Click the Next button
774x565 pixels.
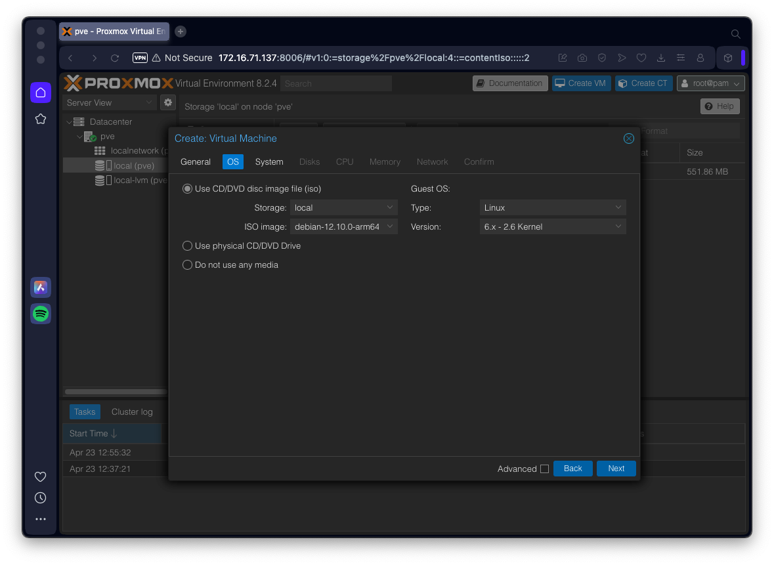click(x=616, y=469)
